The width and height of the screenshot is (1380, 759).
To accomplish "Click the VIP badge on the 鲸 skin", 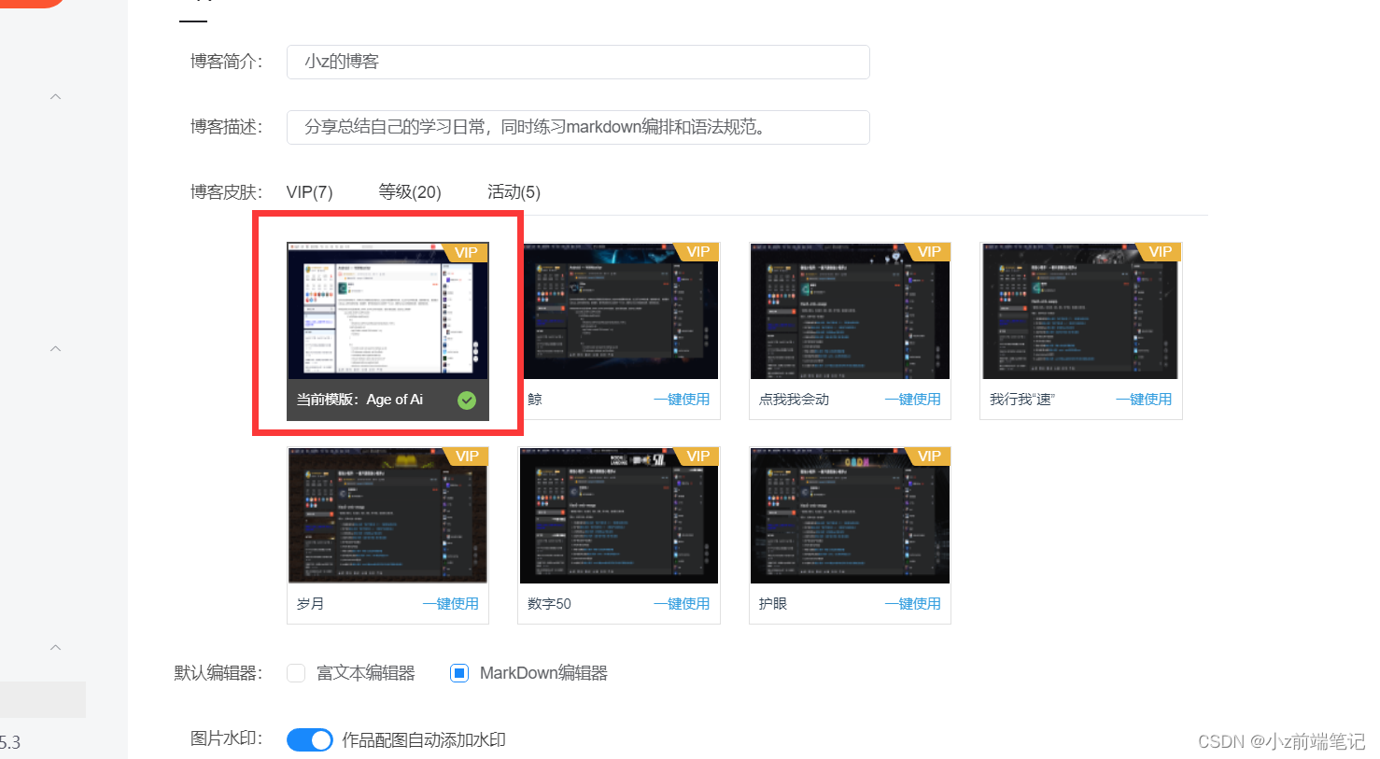I will [x=697, y=251].
